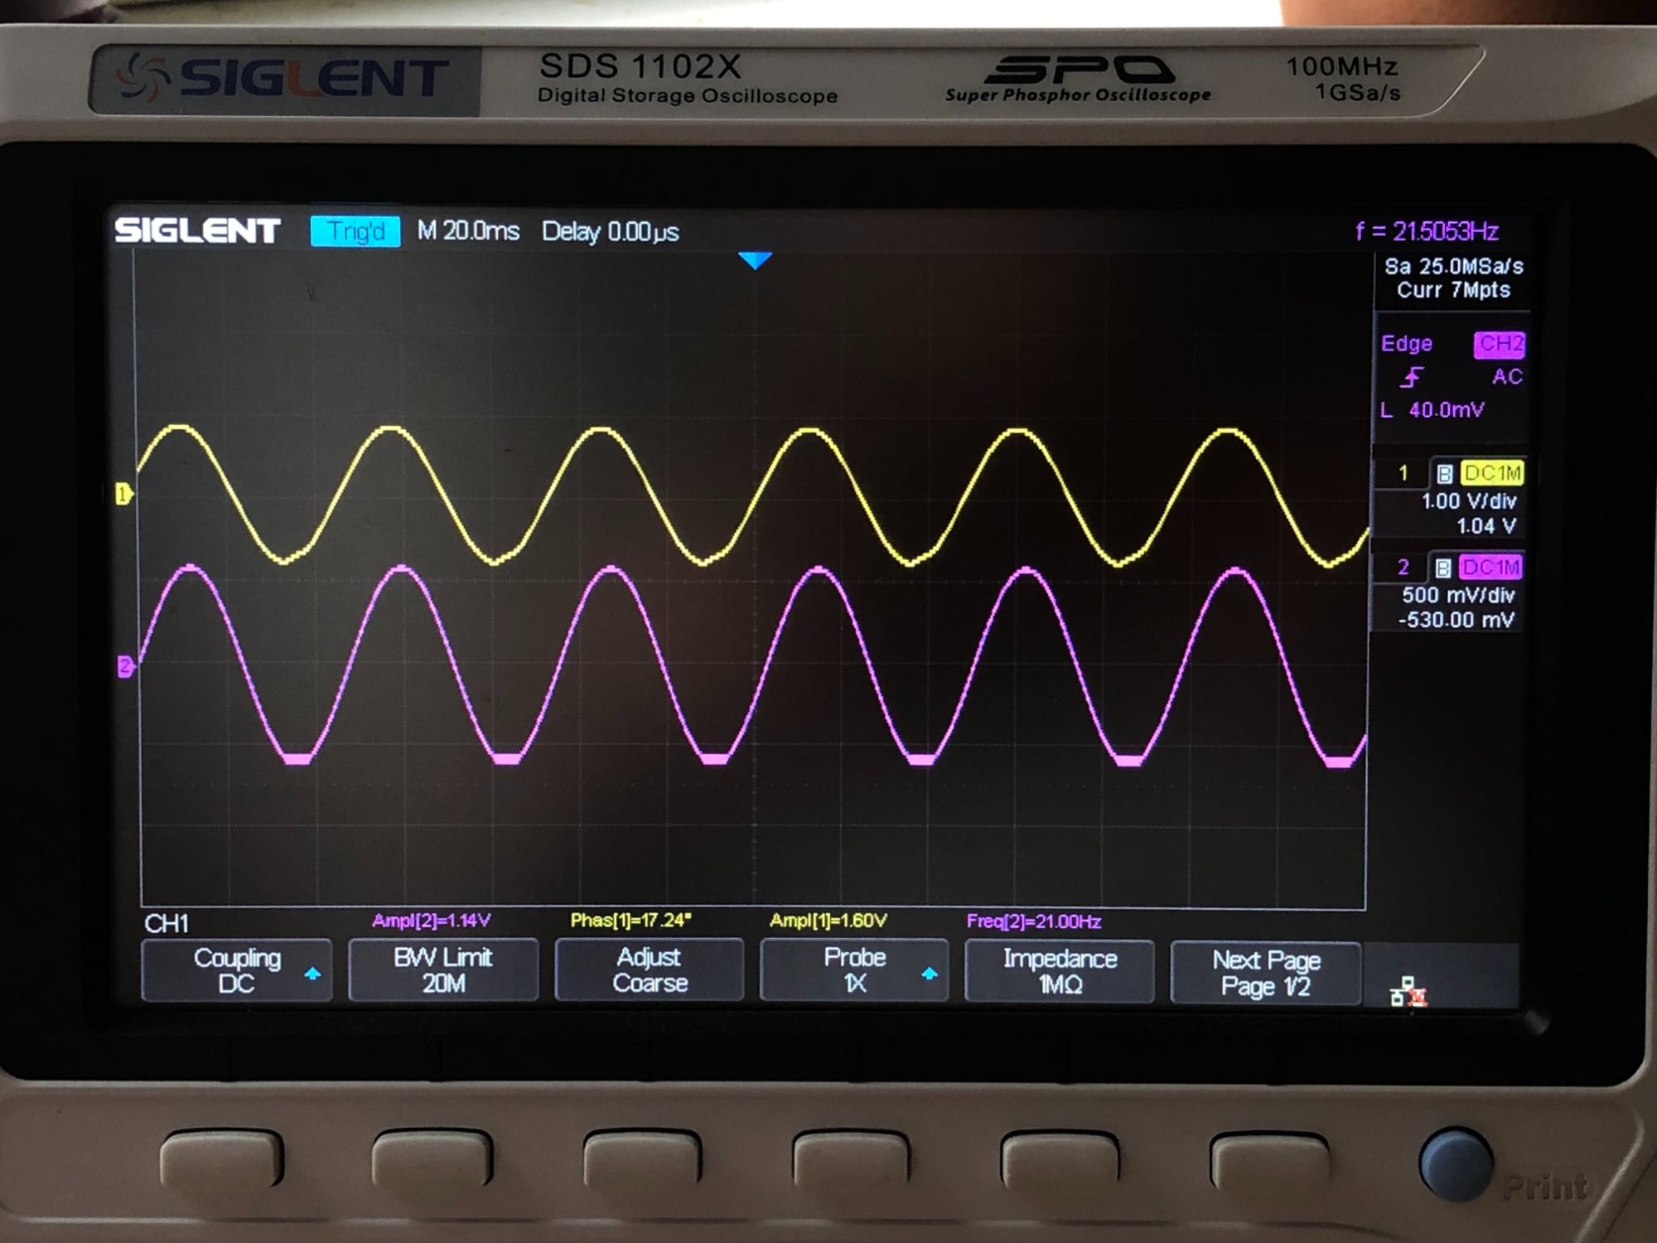Screen dimensions: 1657x1243
Task: Click the rising edge trigger slope icon
Action: coord(1412,378)
